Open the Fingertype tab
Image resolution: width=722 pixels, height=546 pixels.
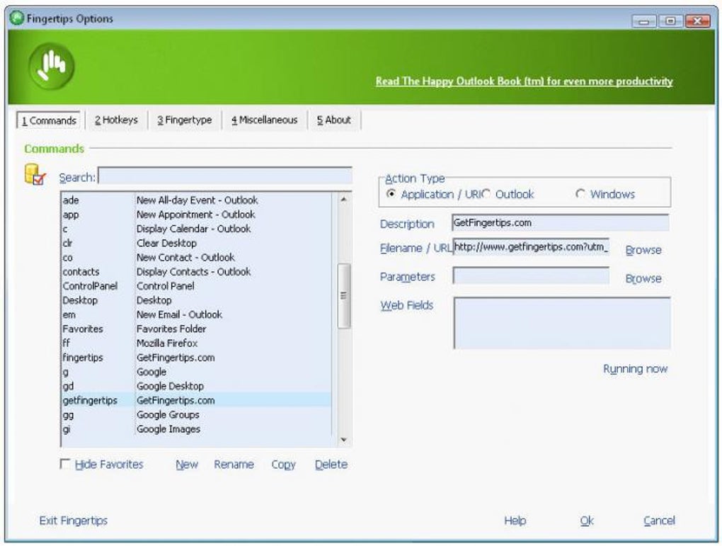pos(185,120)
